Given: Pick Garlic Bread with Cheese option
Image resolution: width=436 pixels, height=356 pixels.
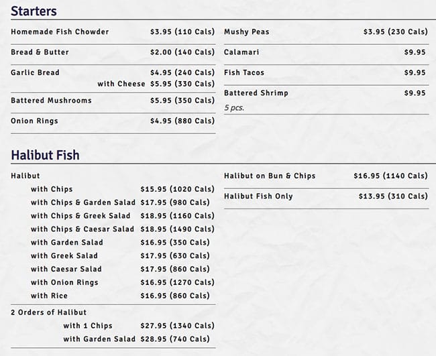Looking at the screenshot, I should pos(121,84).
